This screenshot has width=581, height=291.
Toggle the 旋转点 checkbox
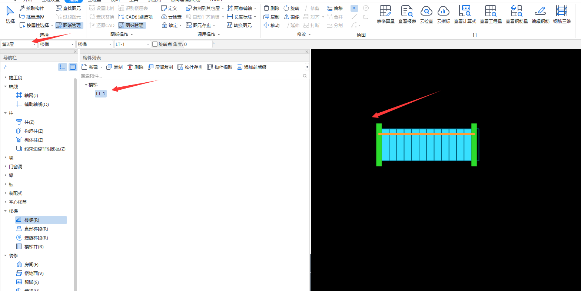pos(155,44)
